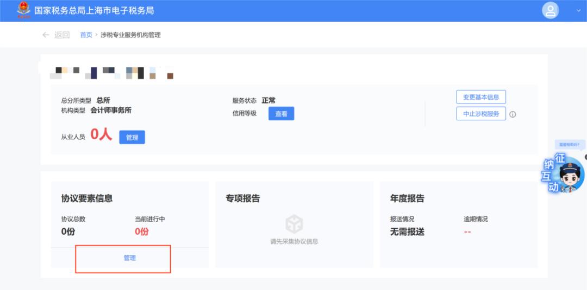Click the 正常 service status value
The width and height of the screenshot is (587, 290).
268,100
